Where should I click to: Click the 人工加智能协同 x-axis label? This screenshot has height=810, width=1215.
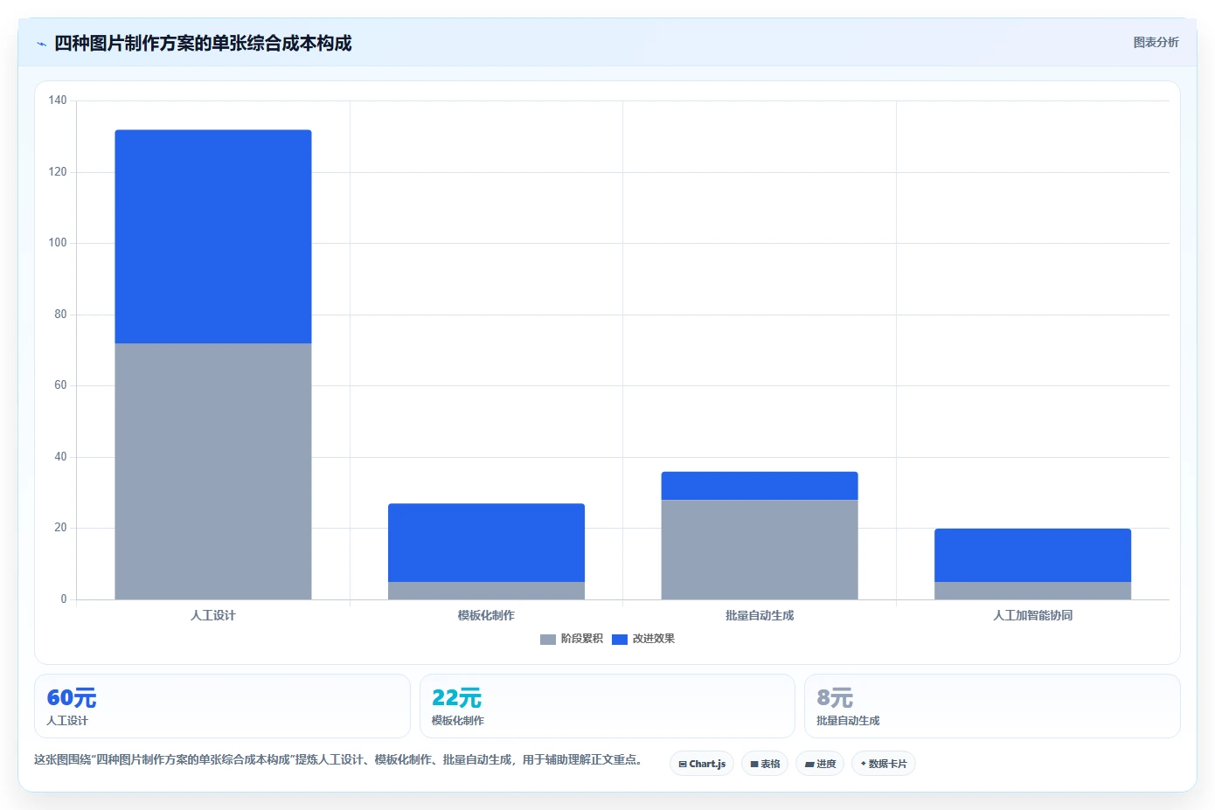coord(1032,616)
